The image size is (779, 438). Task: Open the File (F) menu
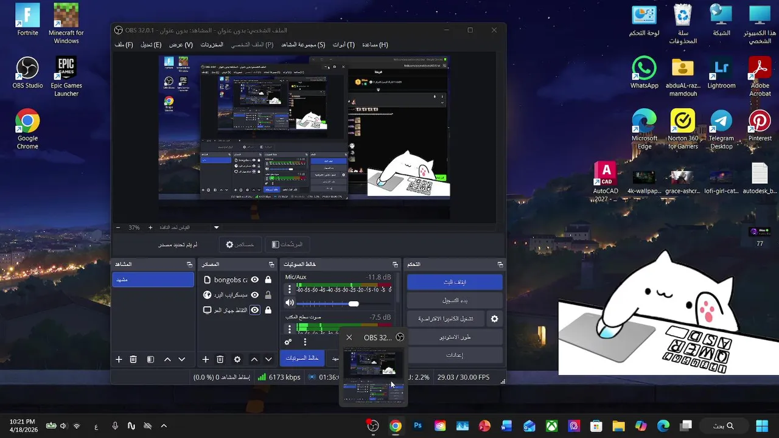click(124, 45)
